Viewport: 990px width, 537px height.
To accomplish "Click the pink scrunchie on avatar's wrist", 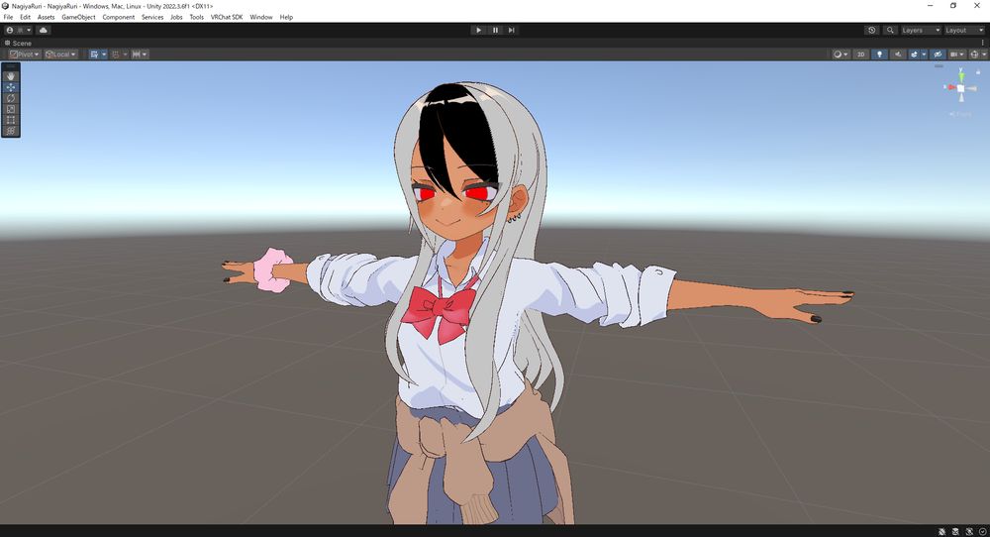I will tap(274, 269).
